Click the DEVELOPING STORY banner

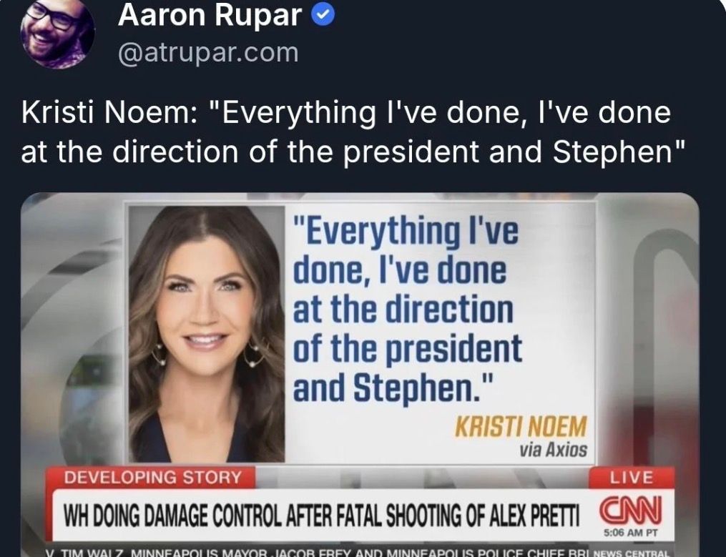pos(153,477)
